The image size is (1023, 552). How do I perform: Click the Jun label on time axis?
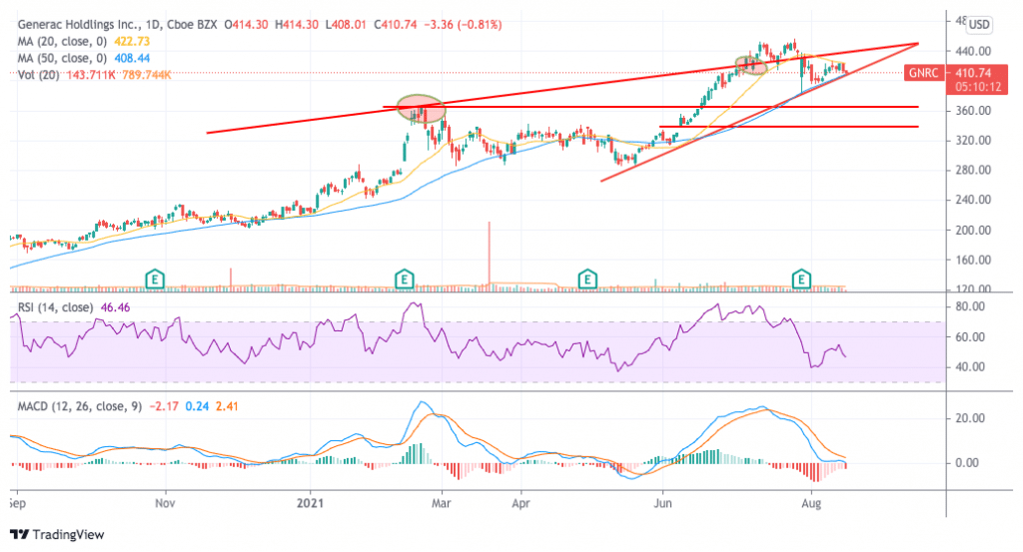662,503
